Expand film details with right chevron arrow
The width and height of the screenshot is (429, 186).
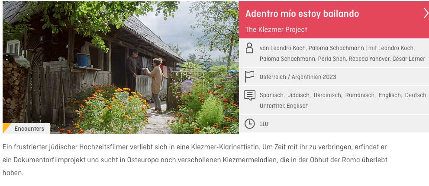click(x=426, y=13)
